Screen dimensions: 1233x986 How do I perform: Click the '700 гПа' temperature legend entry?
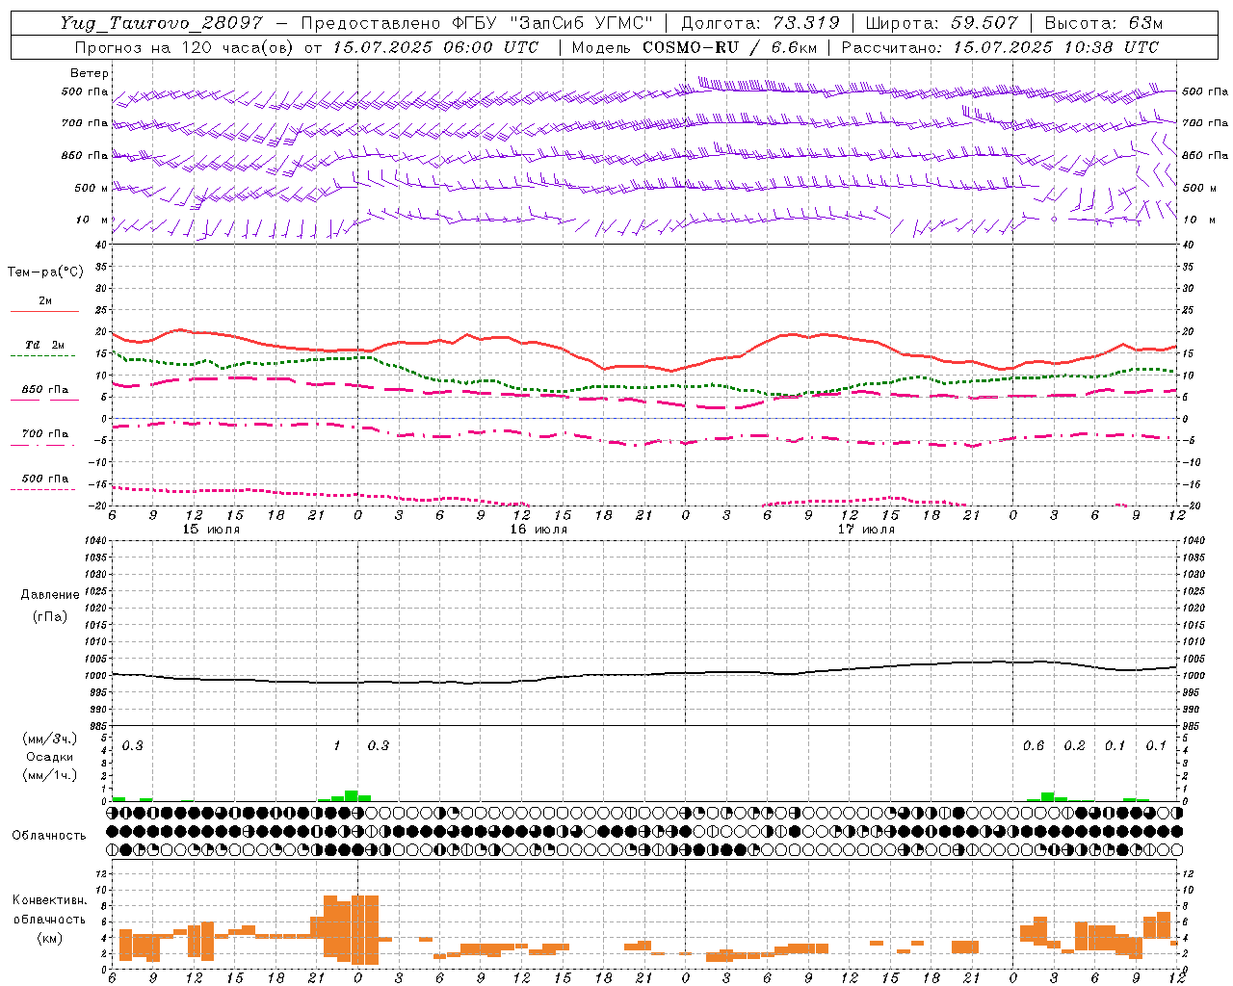click(45, 434)
